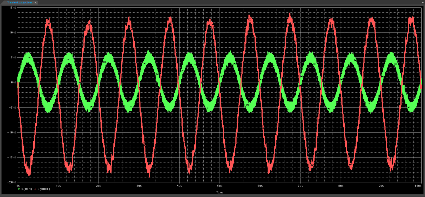Screen dimensions: 425x197
Task: Click the Time axis title
Action: click(219, 193)
